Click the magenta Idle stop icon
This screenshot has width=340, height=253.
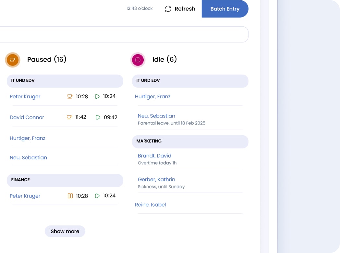tap(138, 60)
